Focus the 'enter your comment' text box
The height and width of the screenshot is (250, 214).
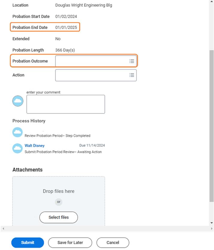pos(66,104)
